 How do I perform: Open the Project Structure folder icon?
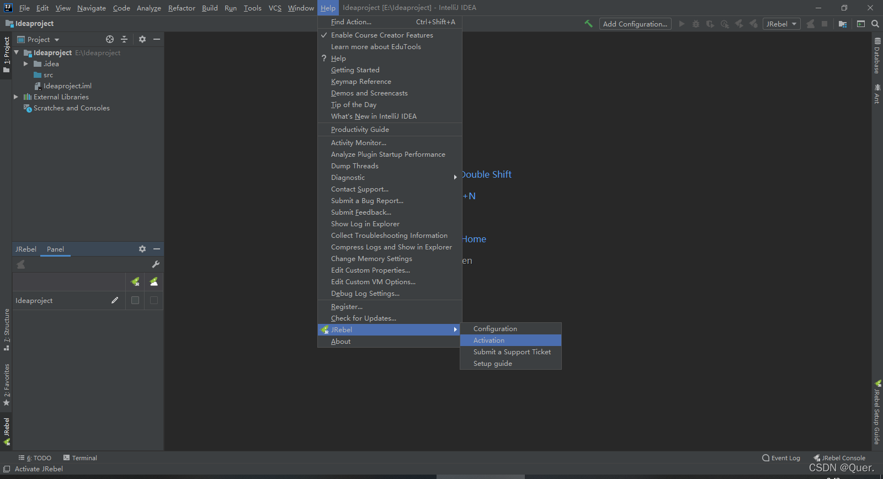tap(843, 24)
